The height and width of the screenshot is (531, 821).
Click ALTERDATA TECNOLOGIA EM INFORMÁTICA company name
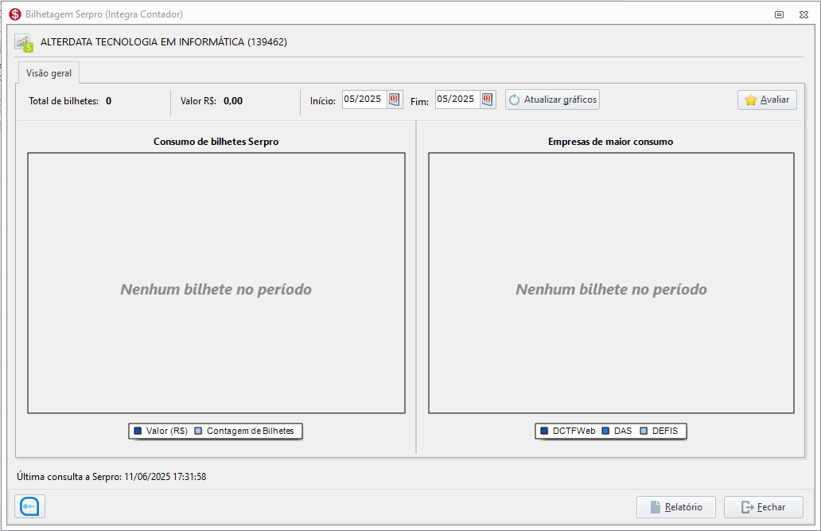point(164,42)
